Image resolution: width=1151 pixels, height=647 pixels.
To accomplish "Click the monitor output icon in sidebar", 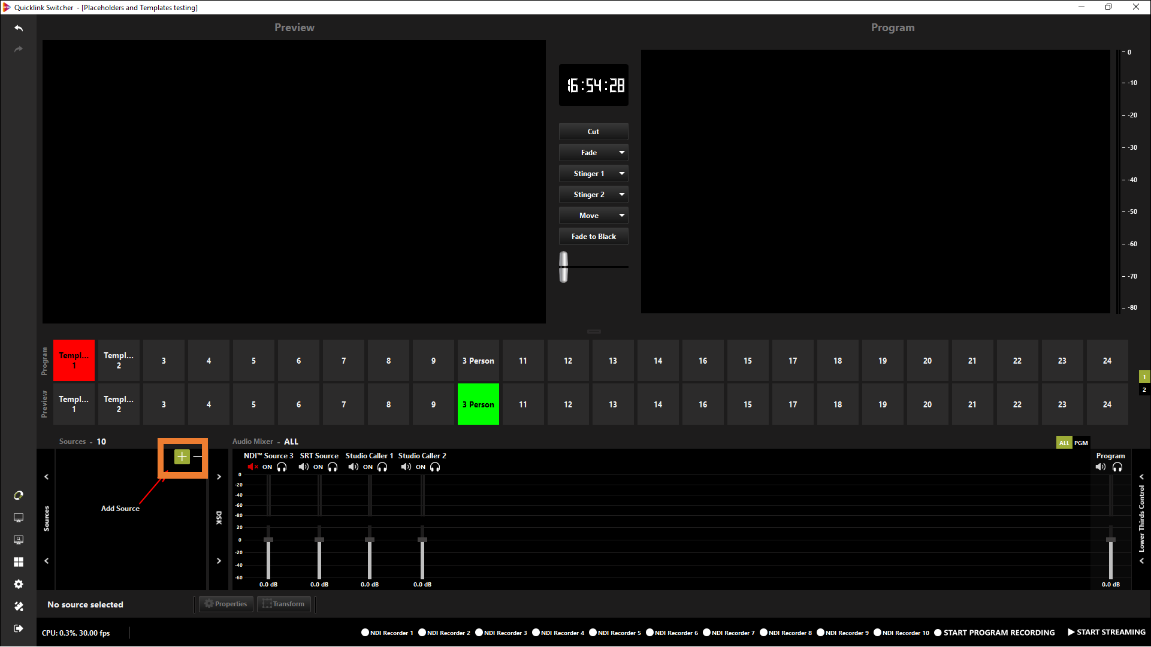I will (19, 518).
